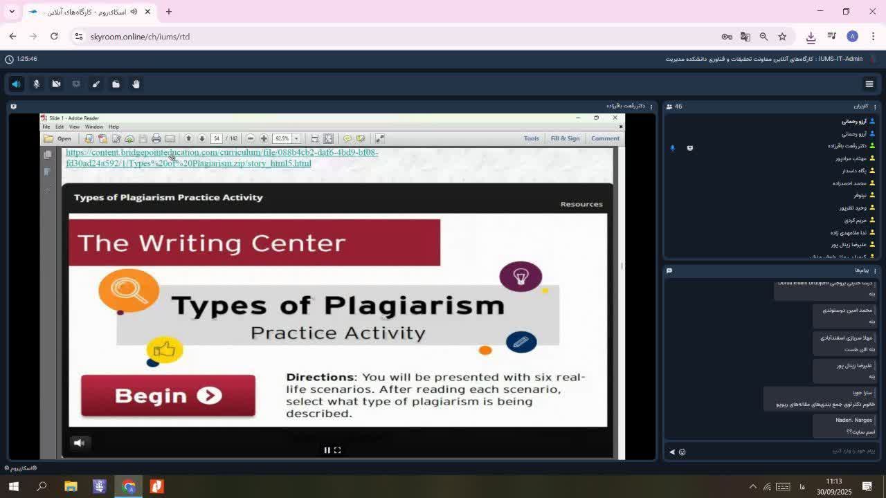The height and width of the screenshot is (498, 886).
Task: Unmute the microphone in Skyroom toolbar
Action: (x=36, y=84)
